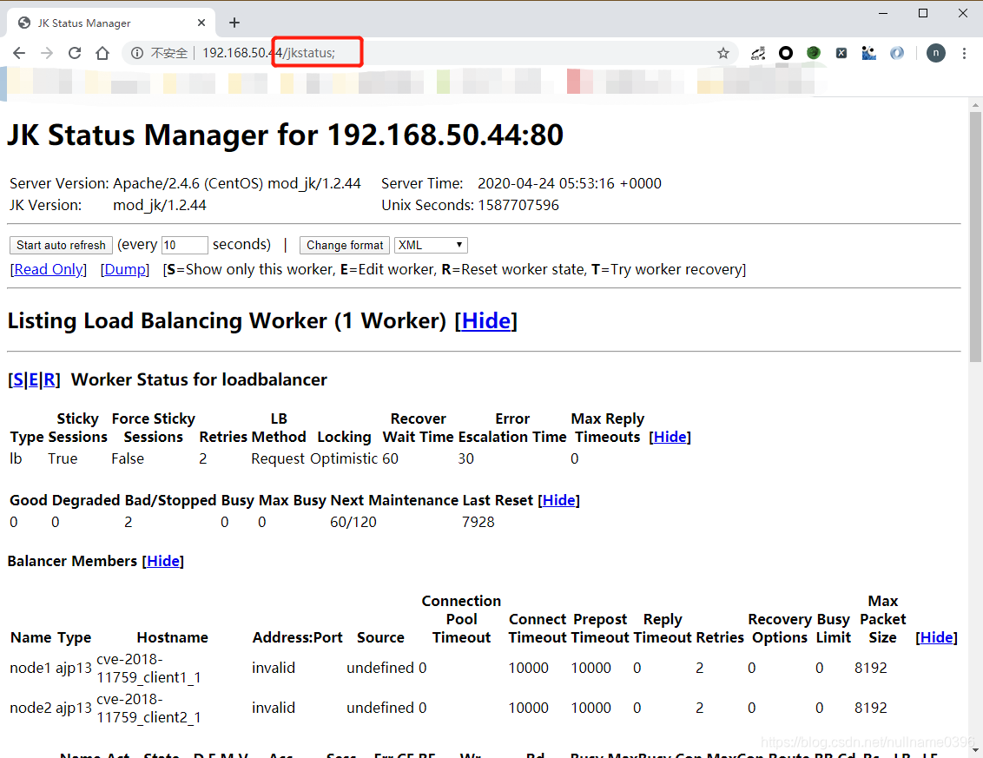The image size is (983, 758).
Task: Hide the Good Degraded Bad/Stopped summary table
Action: pos(559,500)
